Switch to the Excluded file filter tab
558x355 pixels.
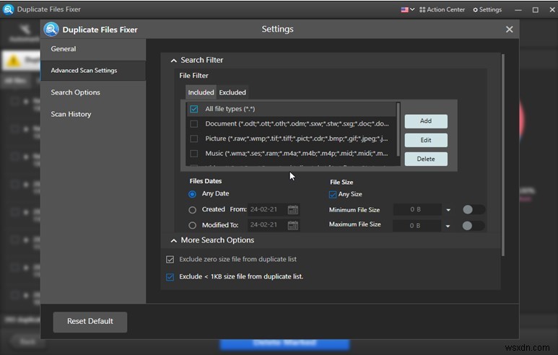coord(232,92)
